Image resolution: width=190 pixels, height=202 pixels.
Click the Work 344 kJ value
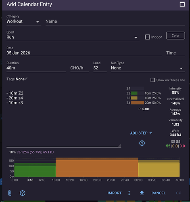pos(175,135)
